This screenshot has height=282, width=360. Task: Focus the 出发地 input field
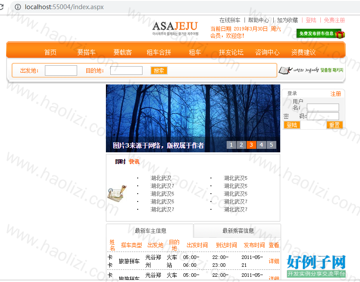click(x=61, y=70)
